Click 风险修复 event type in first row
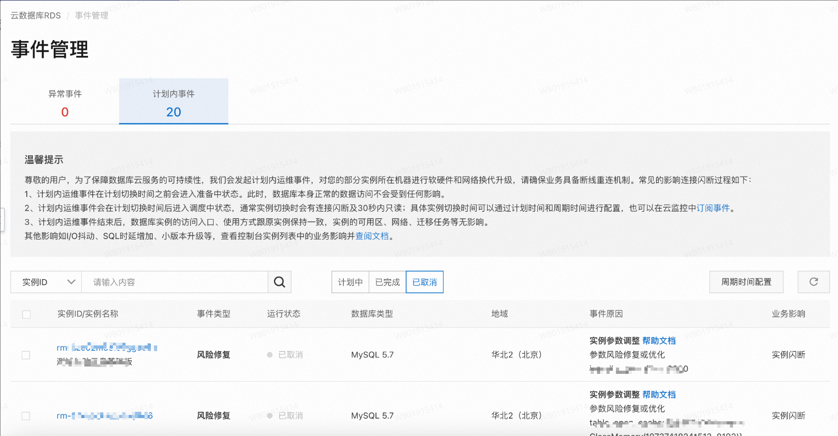Screen dimensions: 838x436 point(214,355)
